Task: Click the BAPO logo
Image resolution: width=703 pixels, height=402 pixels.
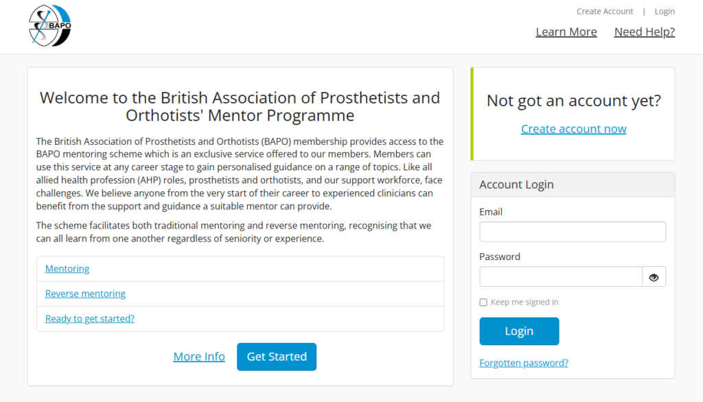Action: (x=50, y=25)
